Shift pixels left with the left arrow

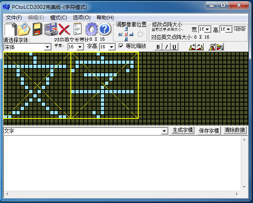click(x=120, y=34)
